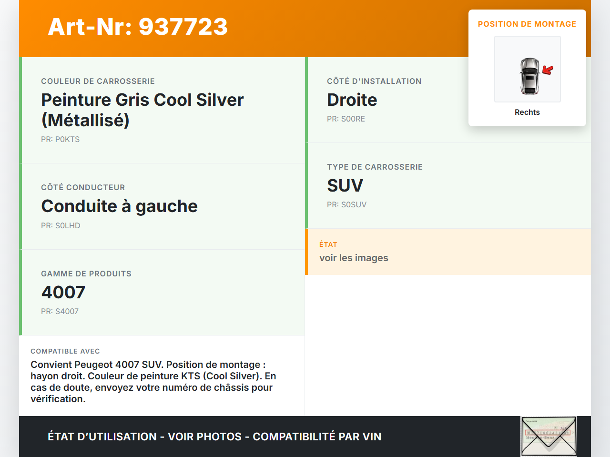Toggle the Droite installation side option

click(352, 100)
